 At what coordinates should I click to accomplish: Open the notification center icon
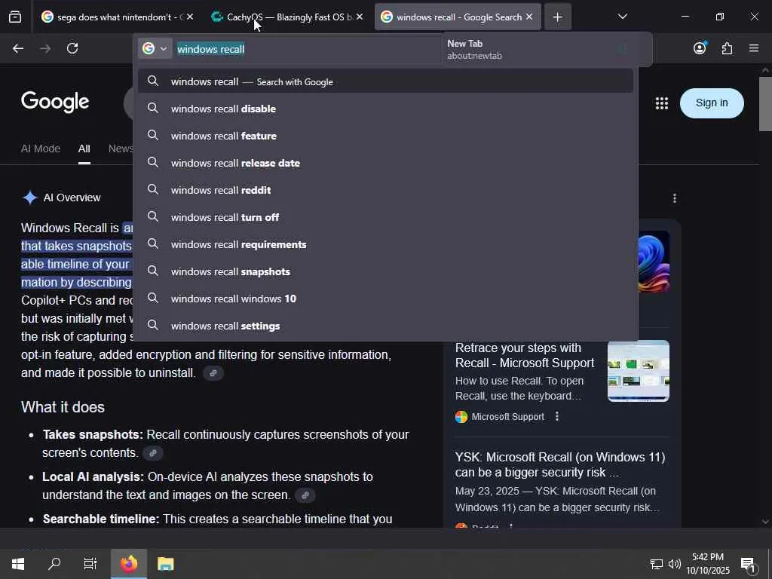749,564
